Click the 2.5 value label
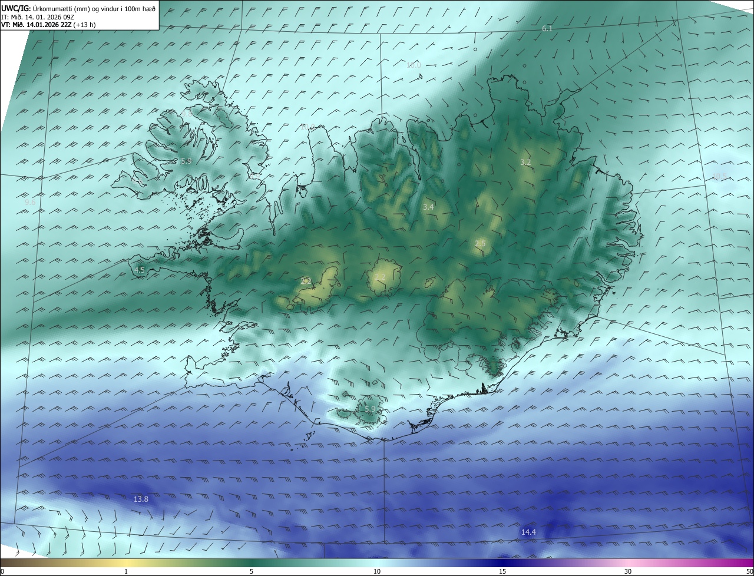Viewport: 754px width, 576px height. click(x=480, y=244)
